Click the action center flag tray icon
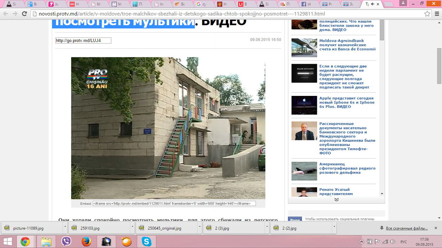Viewport: 442px width, 248px height. [x=377, y=241]
